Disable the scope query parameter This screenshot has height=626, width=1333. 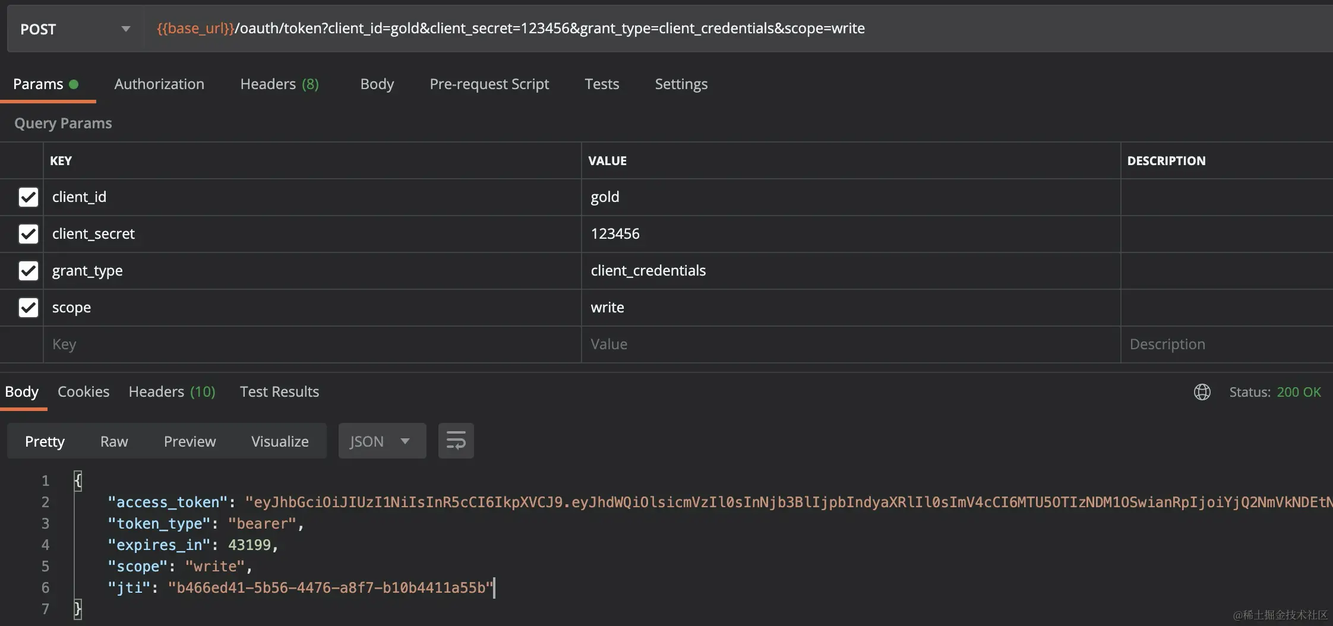[x=28, y=307]
